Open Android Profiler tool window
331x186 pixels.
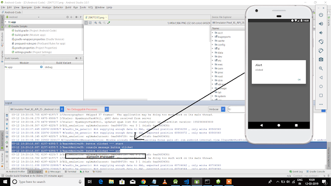click(16, 172)
